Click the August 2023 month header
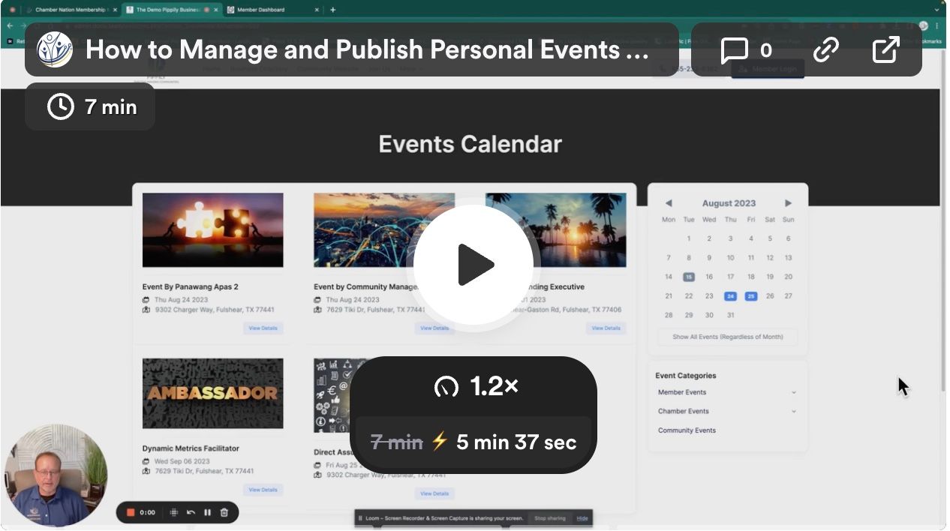950x531 pixels. [729, 203]
